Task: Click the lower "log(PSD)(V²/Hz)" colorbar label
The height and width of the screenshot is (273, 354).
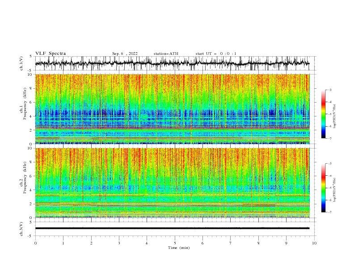Action: coord(334,190)
